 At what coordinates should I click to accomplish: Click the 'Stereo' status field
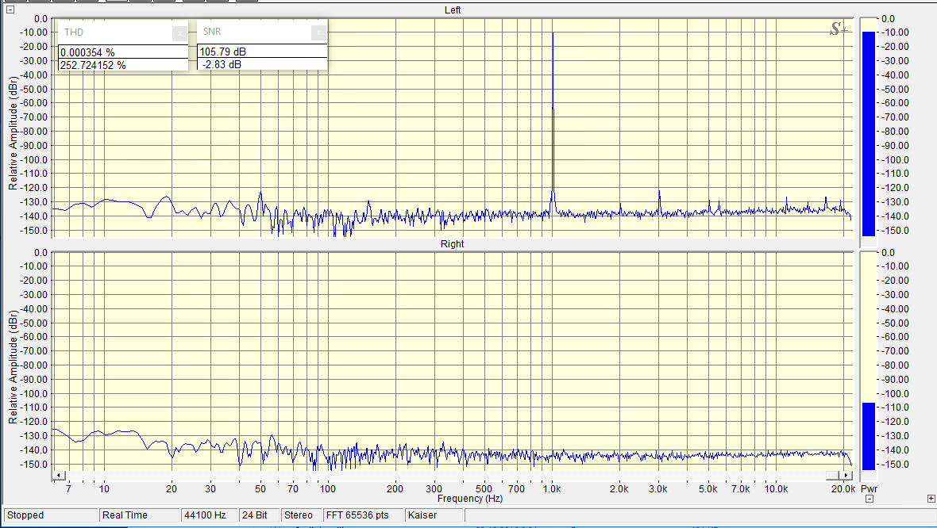coord(301,515)
